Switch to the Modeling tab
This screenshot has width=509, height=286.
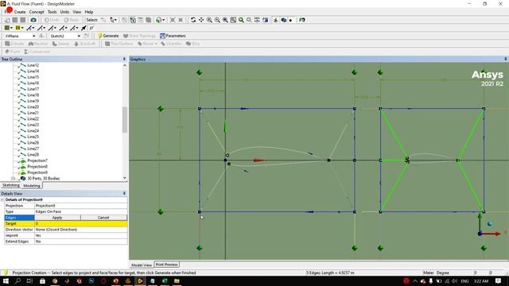pos(32,185)
